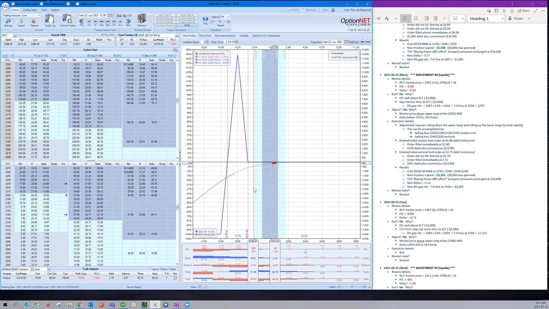
Task: Open the trading date calendar picker
Action: pyautogui.click(x=110, y=15)
